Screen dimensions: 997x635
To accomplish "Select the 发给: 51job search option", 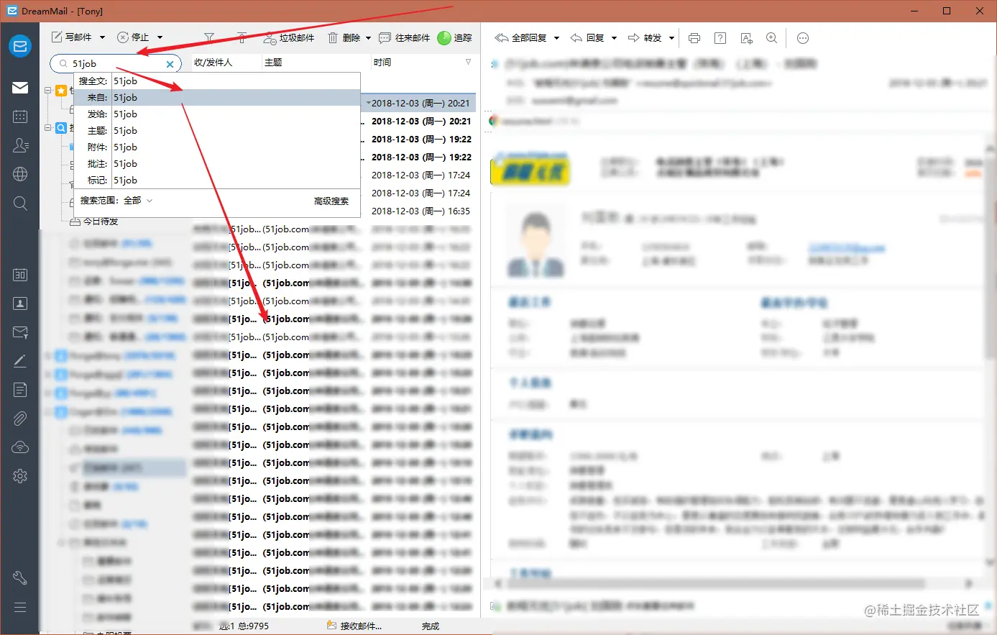I will [216, 114].
